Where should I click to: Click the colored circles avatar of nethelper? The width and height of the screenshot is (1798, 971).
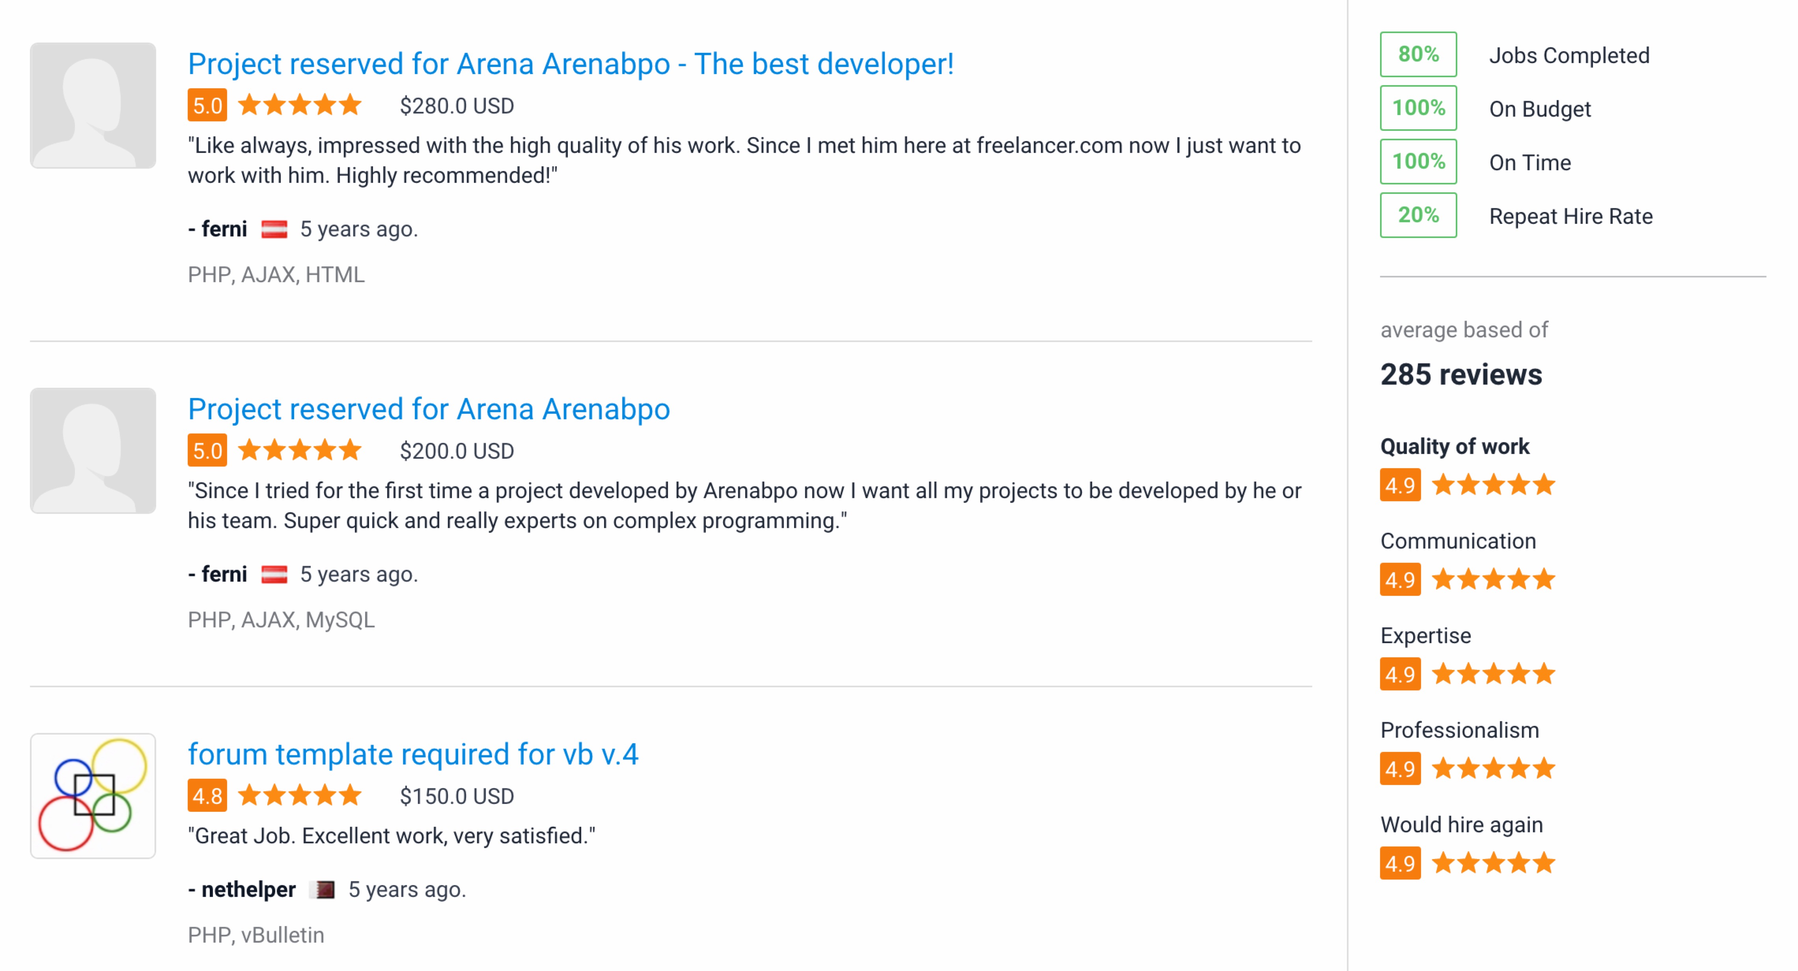pyautogui.click(x=93, y=795)
